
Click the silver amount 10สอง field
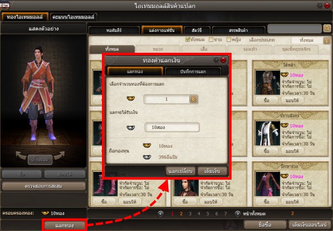(172, 127)
